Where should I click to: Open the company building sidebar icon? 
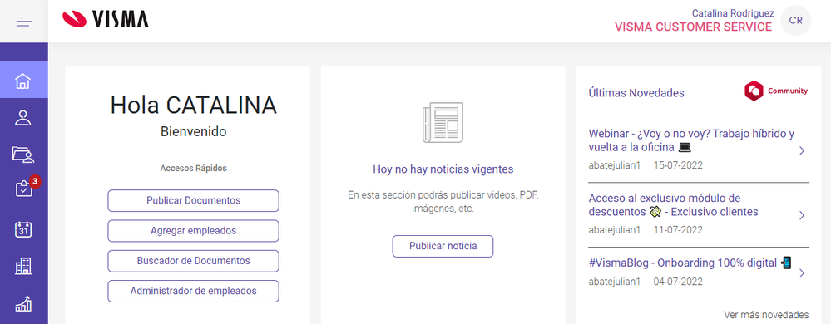click(22, 266)
